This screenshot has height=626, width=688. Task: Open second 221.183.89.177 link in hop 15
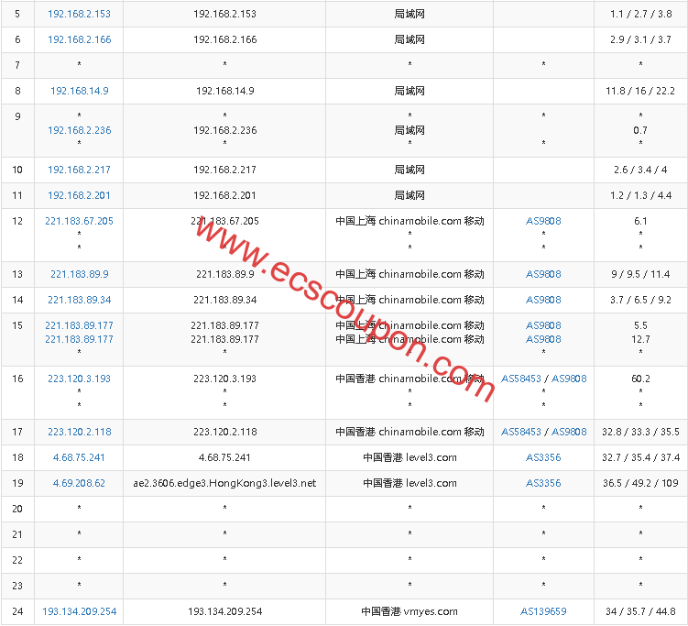pyautogui.click(x=79, y=339)
